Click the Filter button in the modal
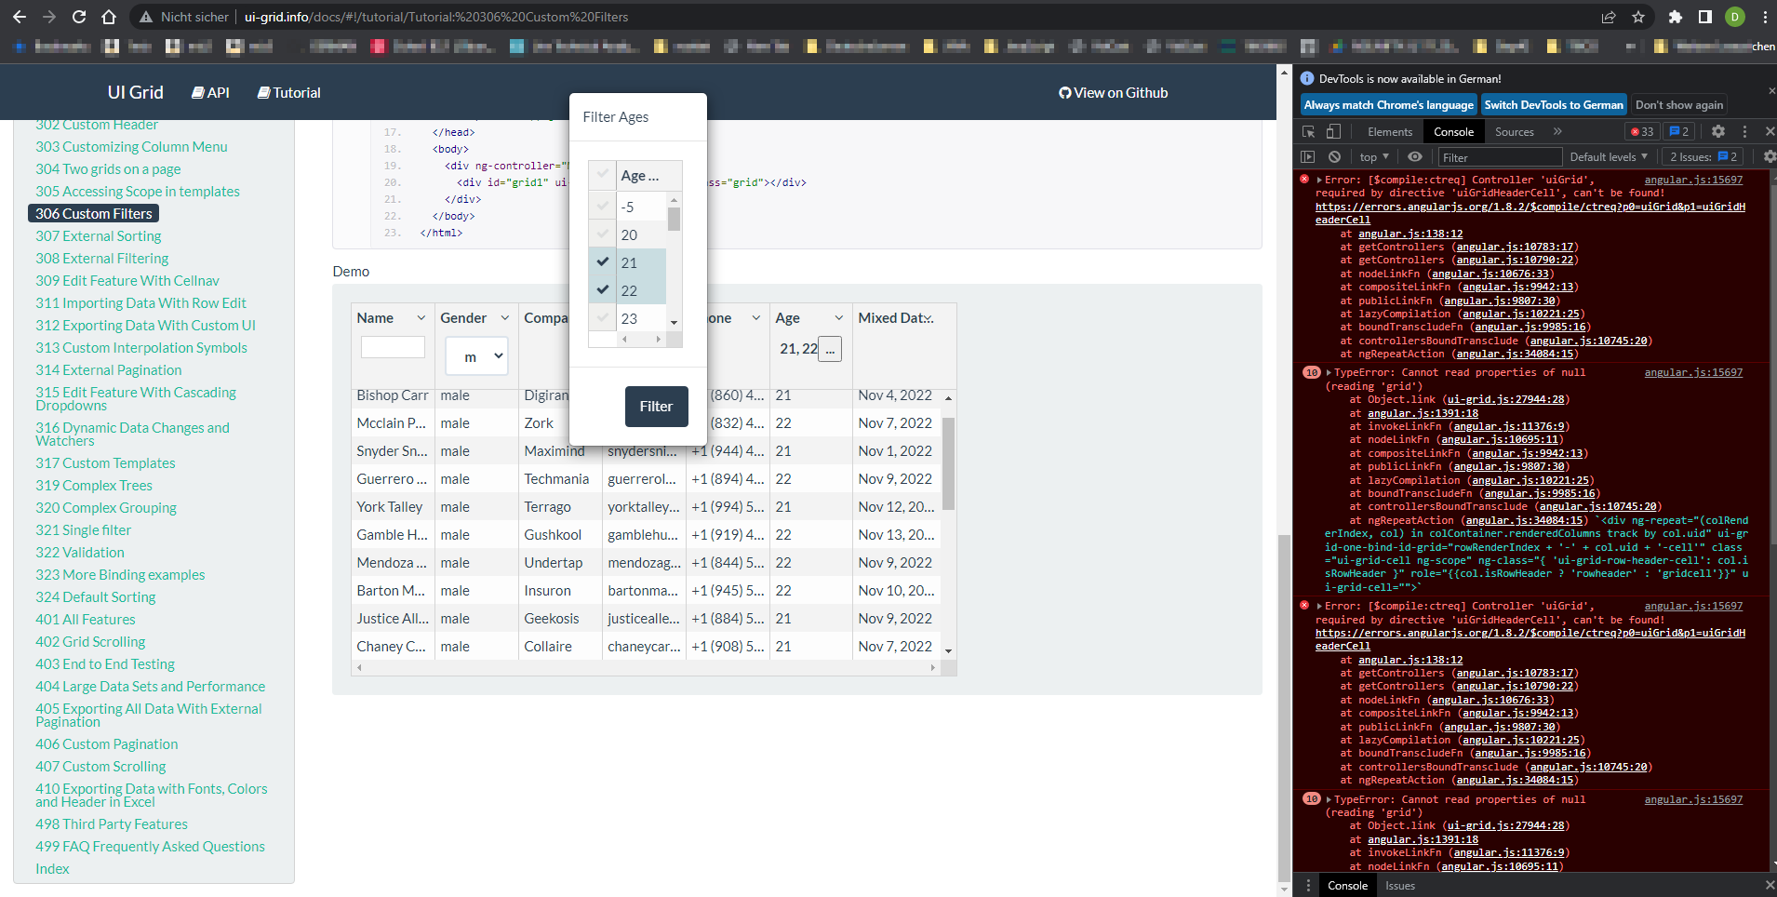The image size is (1777, 897). pos(656,407)
